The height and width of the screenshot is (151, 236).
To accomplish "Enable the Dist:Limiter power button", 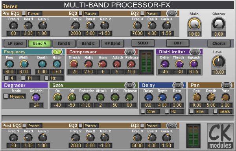I will pos(195,52).
